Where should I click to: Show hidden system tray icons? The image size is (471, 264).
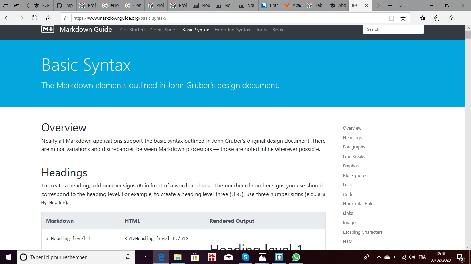(379, 257)
